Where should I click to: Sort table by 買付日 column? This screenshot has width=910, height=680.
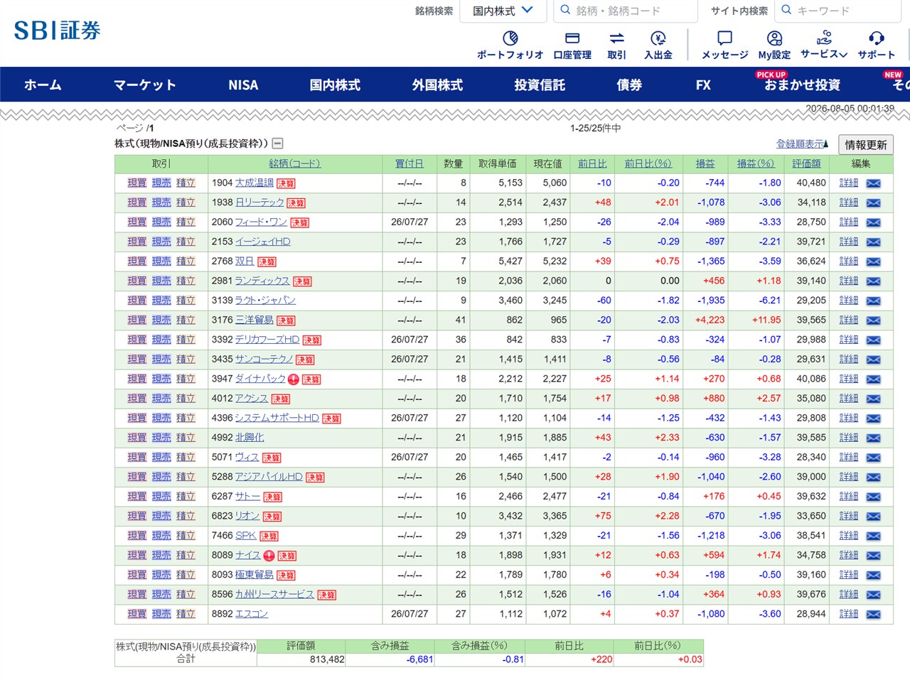coord(409,163)
